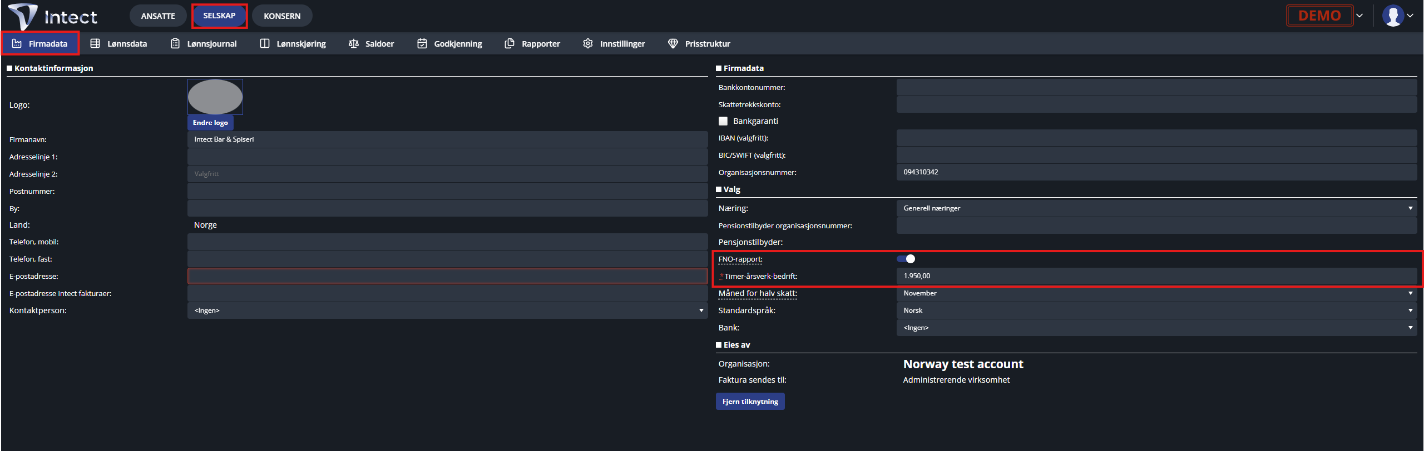Click the BIC/SWIFT (valgfritt) field
This screenshot has width=1424, height=451.
click(1156, 155)
